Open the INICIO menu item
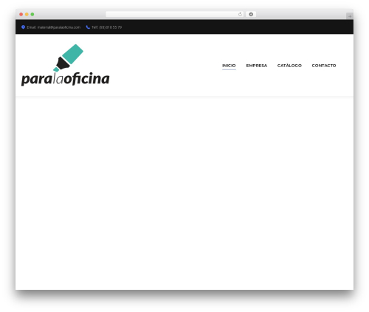369x312 pixels. (x=229, y=66)
